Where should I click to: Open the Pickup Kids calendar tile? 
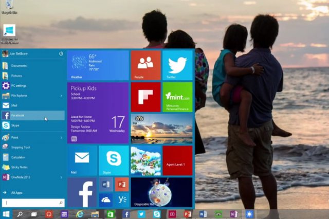[x=98, y=113]
